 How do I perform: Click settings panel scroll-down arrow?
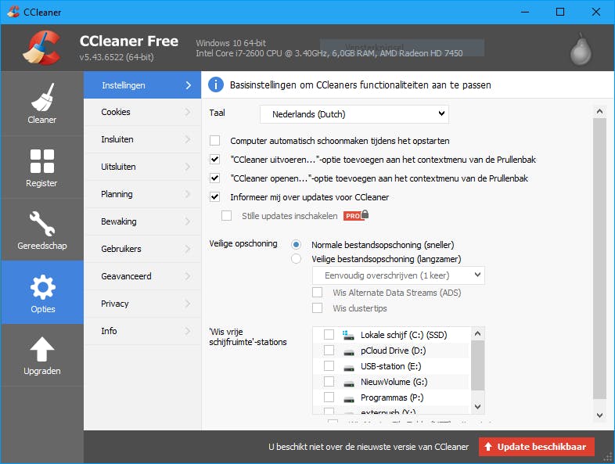[599, 415]
